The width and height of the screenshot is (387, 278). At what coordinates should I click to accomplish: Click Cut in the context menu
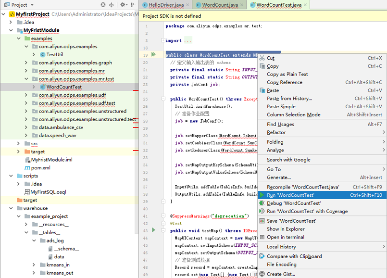[271, 58]
